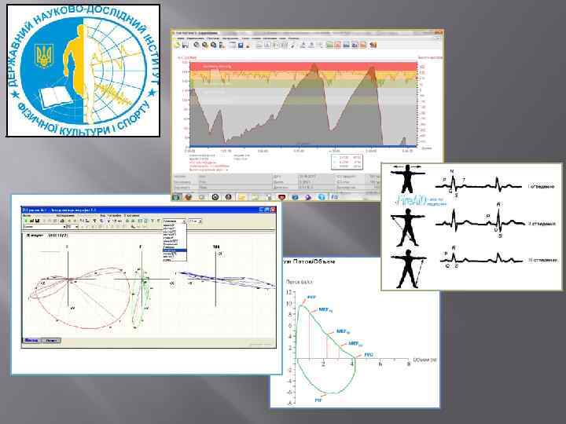Click the red vector loop plot in left panel
Viewport: 566px width, 424px height.
[x=81, y=298]
